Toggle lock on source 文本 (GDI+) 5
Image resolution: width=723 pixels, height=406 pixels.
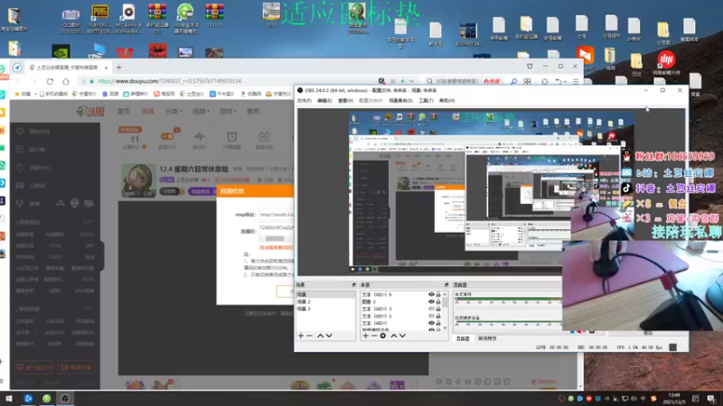coord(438,295)
